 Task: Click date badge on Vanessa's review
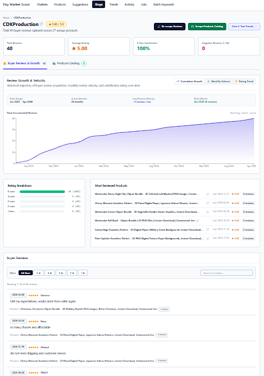coord(18,295)
